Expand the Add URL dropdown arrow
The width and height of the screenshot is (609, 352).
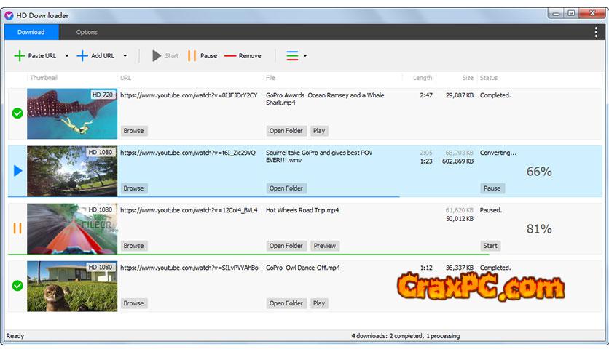(125, 56)
